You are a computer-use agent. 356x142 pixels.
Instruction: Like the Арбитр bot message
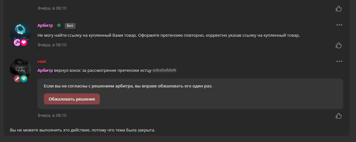tap(338, 45)
